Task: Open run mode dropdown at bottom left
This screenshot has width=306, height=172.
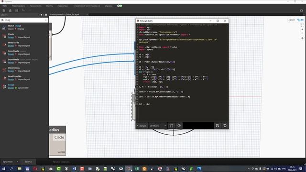Action: [10, 161]
